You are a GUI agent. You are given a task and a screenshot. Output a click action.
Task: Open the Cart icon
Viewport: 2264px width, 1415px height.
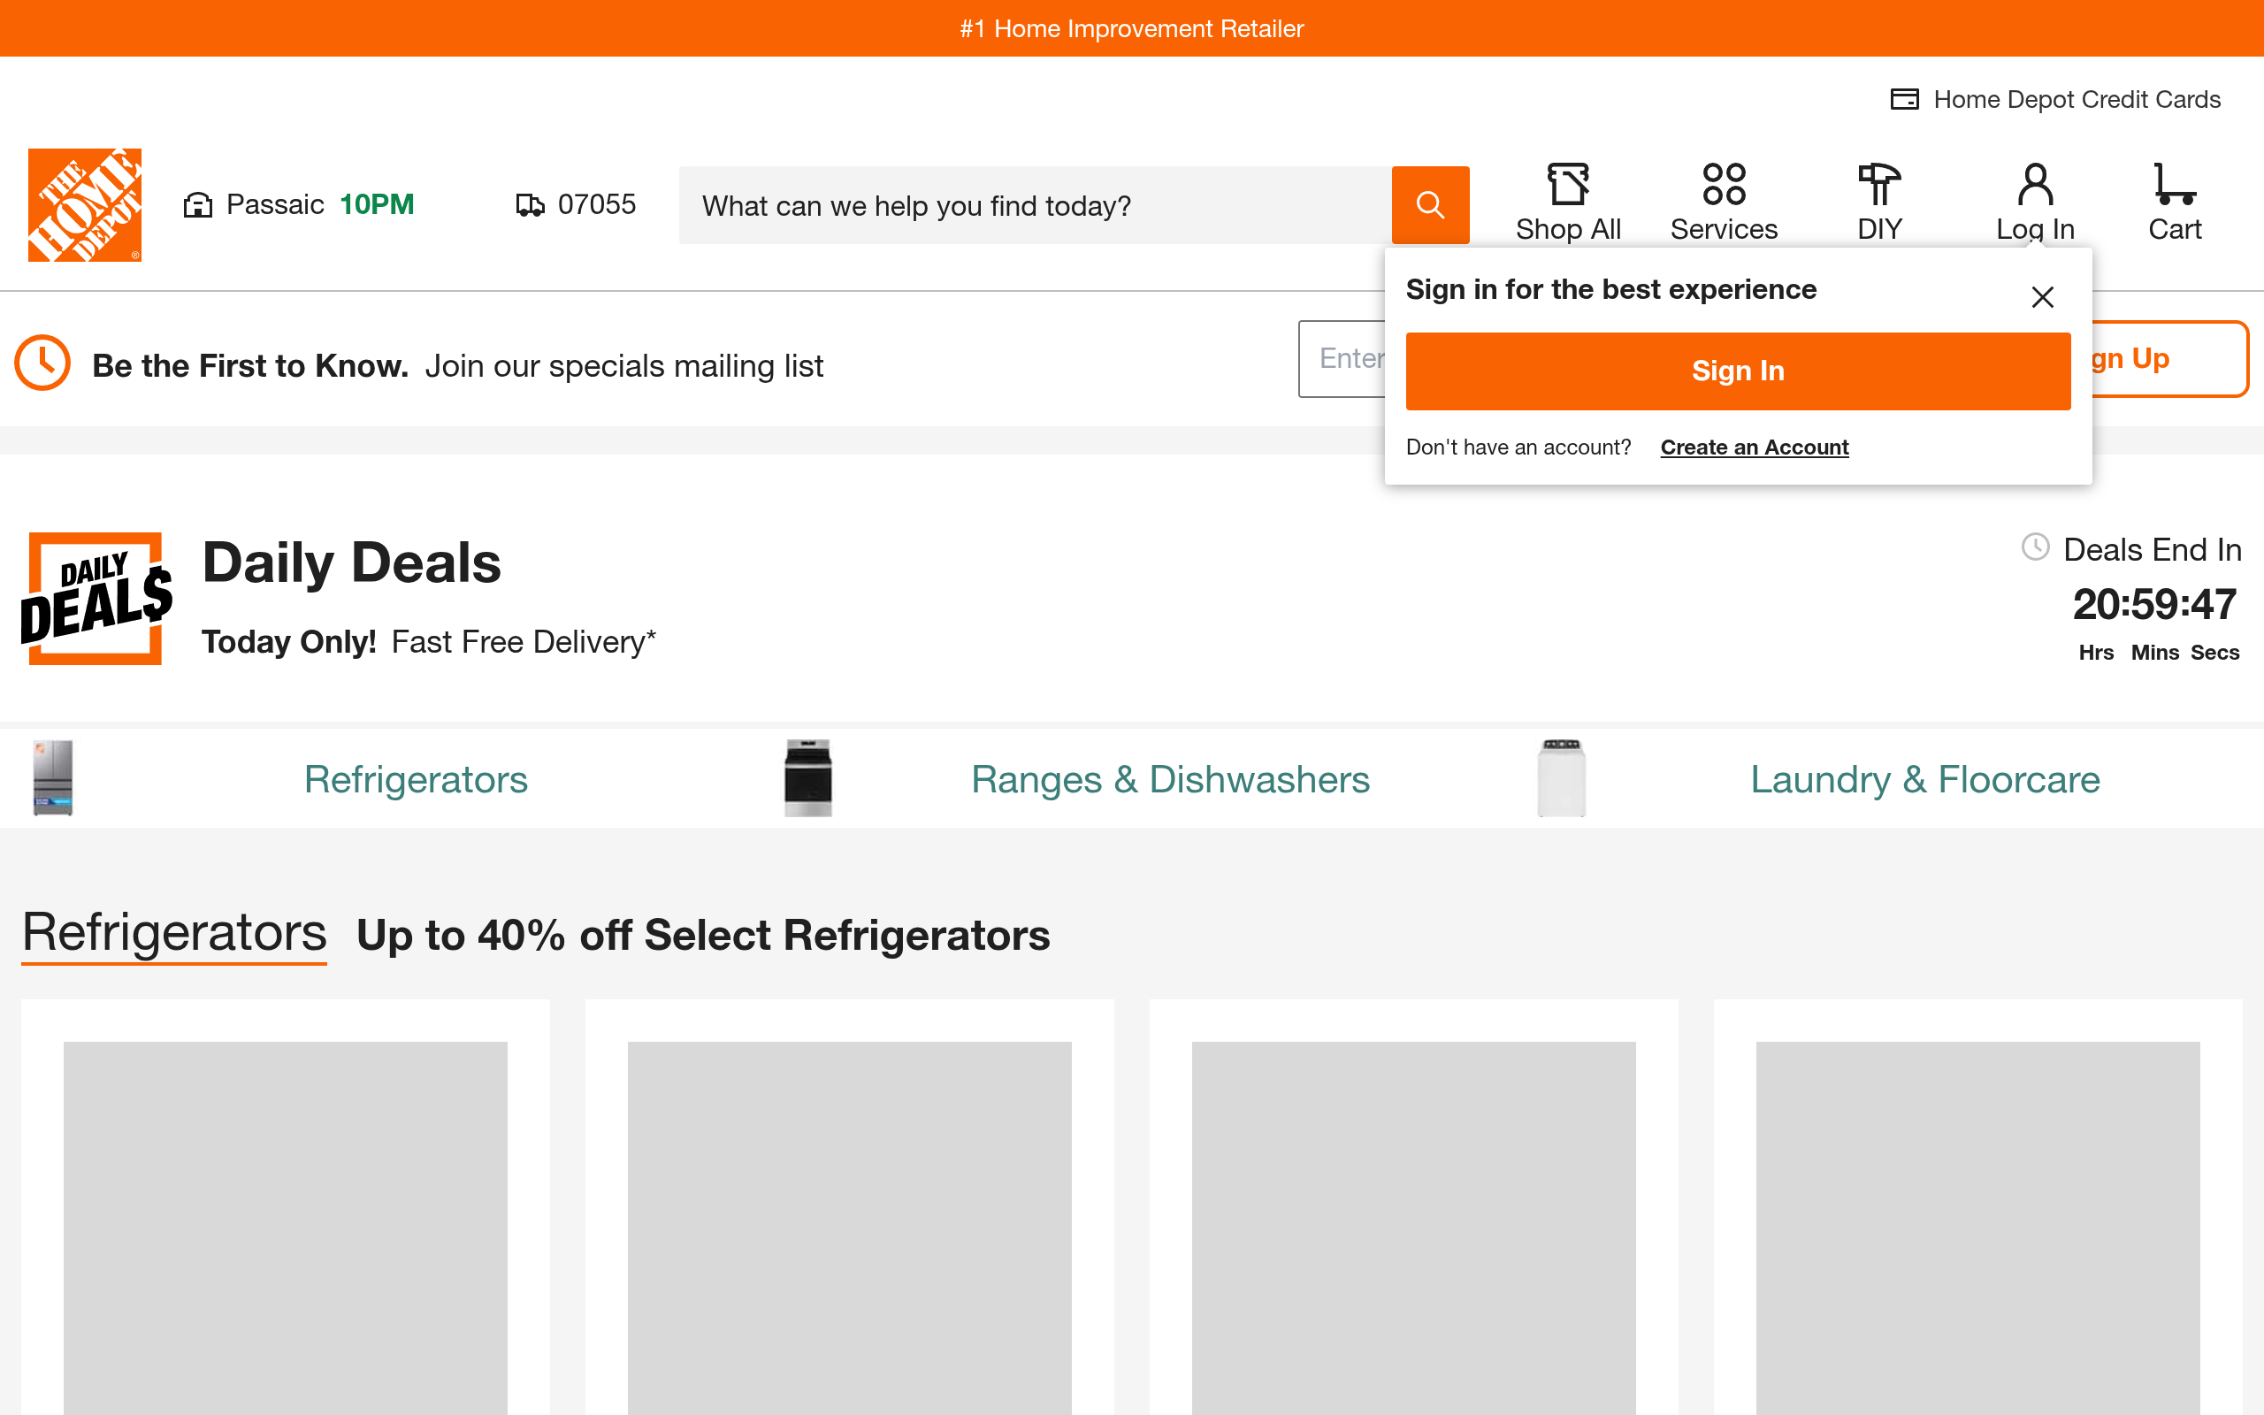click(2176, 183)
